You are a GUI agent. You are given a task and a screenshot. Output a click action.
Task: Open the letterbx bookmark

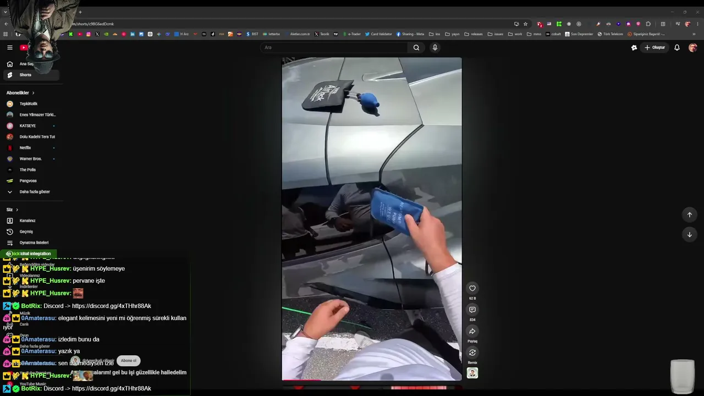pos(271,34)
